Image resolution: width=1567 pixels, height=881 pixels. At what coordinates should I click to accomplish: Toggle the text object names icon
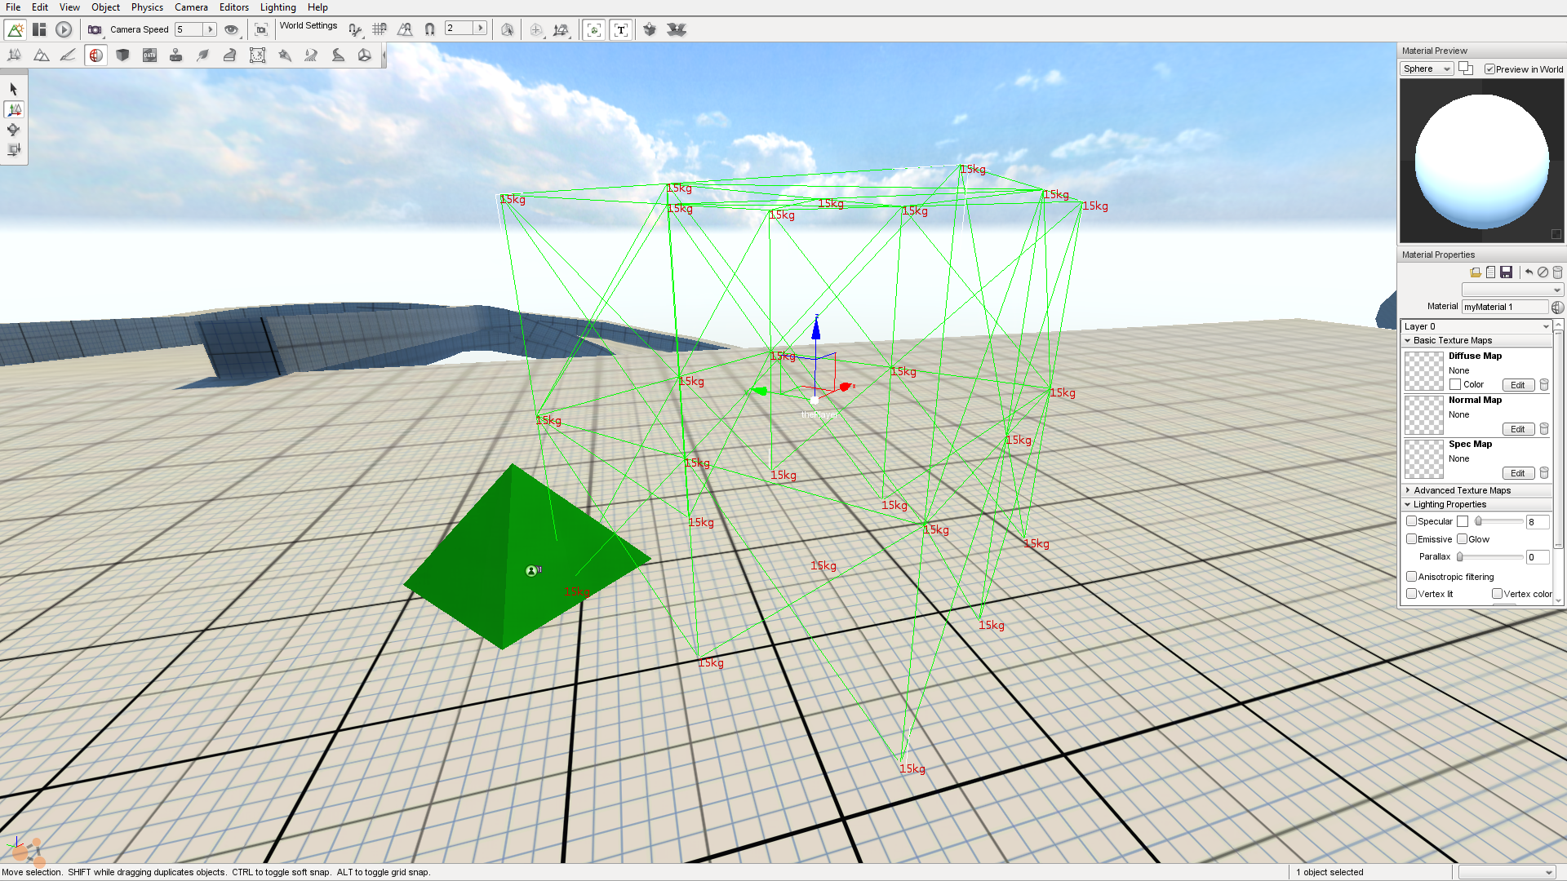pos(621,30)
